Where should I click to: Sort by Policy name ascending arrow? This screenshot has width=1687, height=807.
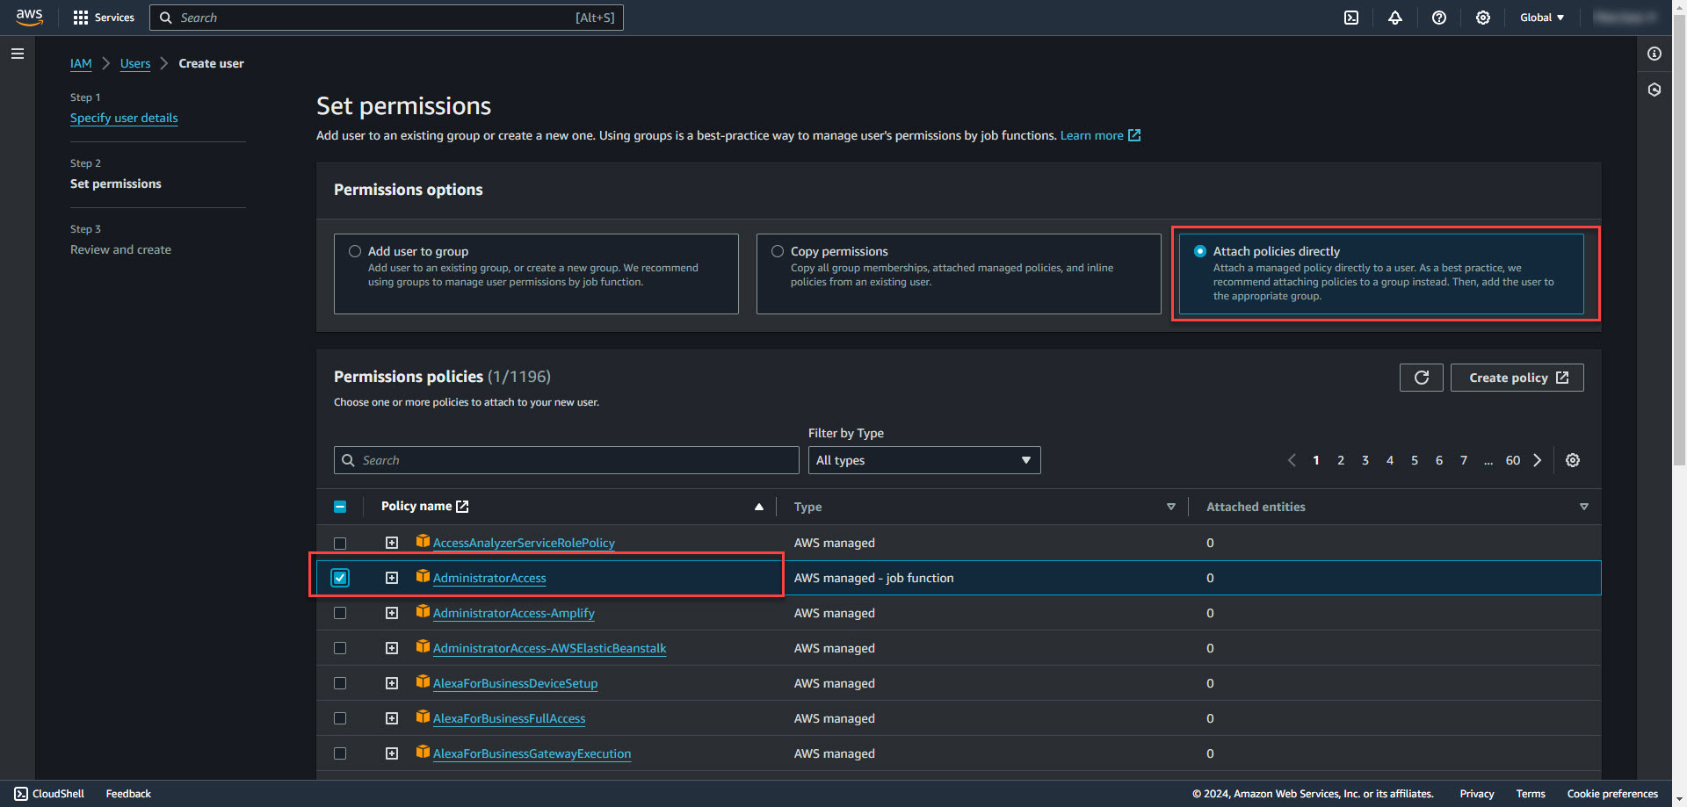click(x=759, y=507)
